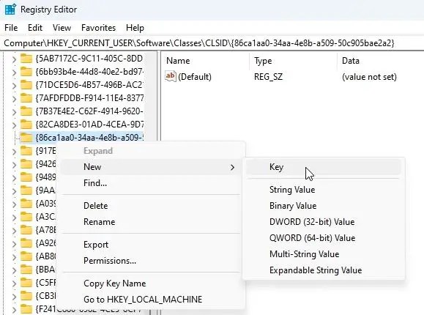This screenshot has height=315, width=424.
Task: Open the Help menu
Action: click(x=135, y=28)
